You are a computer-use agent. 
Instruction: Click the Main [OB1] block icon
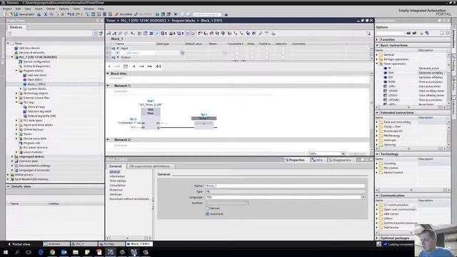pos(25,79)
